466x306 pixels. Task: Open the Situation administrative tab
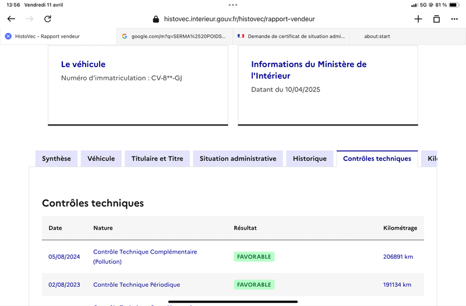[x=238, y=159]
